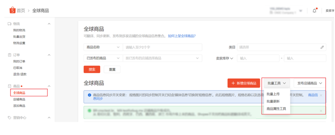Expand the 发布店铺商品 dropdown
Viewport: 335px width, 135px height.
[310, 83]
